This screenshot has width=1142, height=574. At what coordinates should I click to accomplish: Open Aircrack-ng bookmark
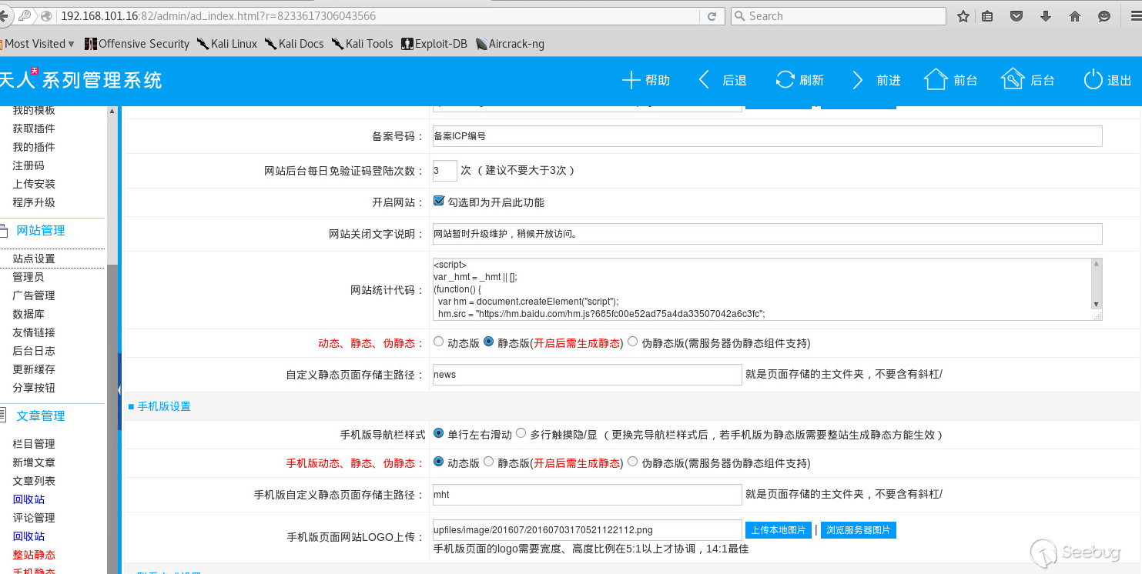pos(510,44)
